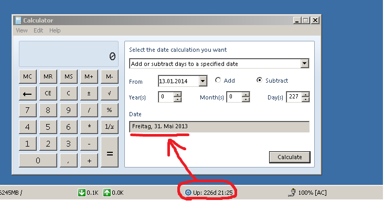384x201 pixels.
Task: Increase the Day(s) spinner value
Action: (305, 94)
